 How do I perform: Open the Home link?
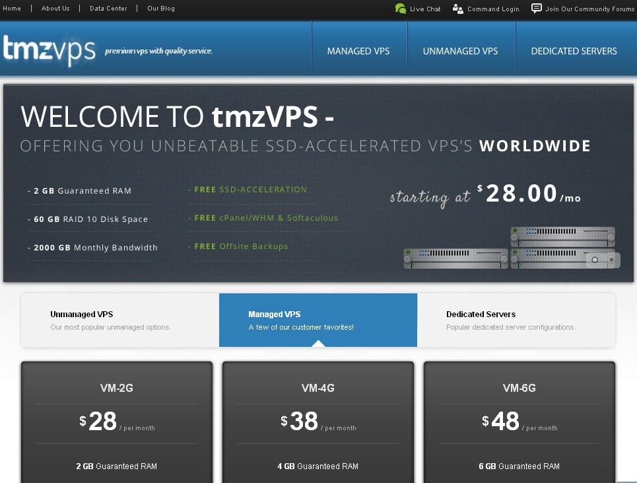pos(12,8)
